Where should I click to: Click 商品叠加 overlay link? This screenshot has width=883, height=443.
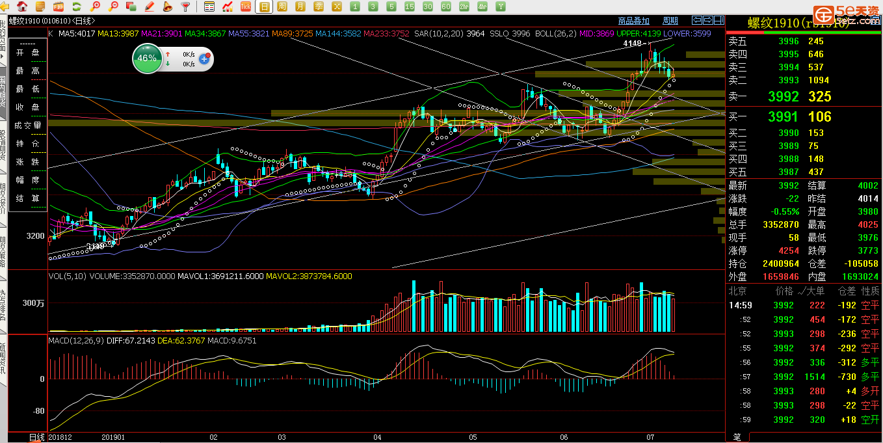(x=633, y=21)
